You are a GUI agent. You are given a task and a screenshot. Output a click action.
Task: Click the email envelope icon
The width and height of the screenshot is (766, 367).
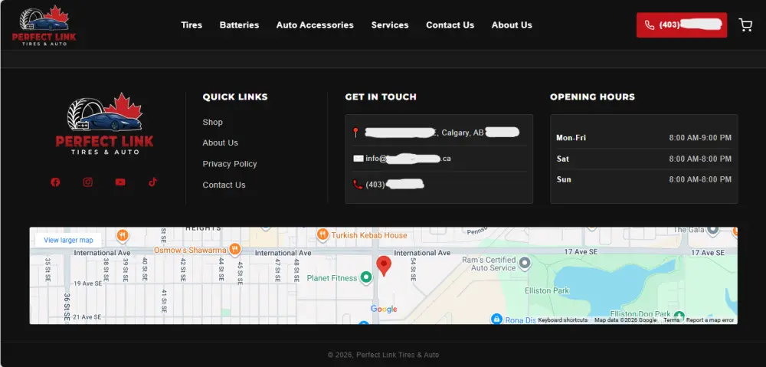[358, 159]
